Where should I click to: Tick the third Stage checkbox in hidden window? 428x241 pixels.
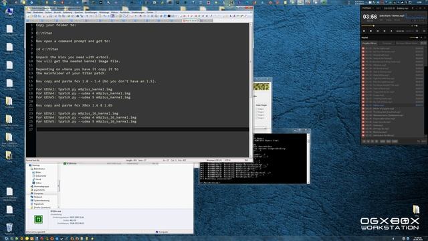pos(257,115)
